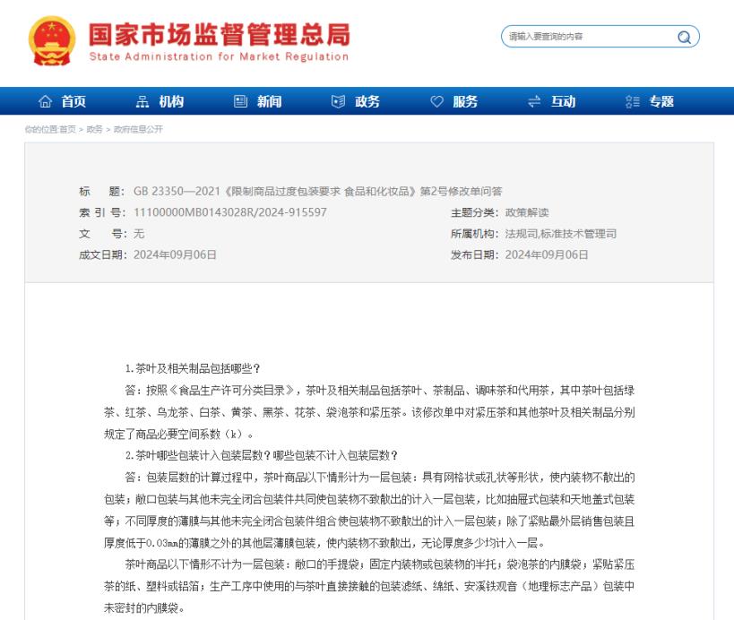Click the two-way arrows icon beside 互动

click(x=534, y=102)
